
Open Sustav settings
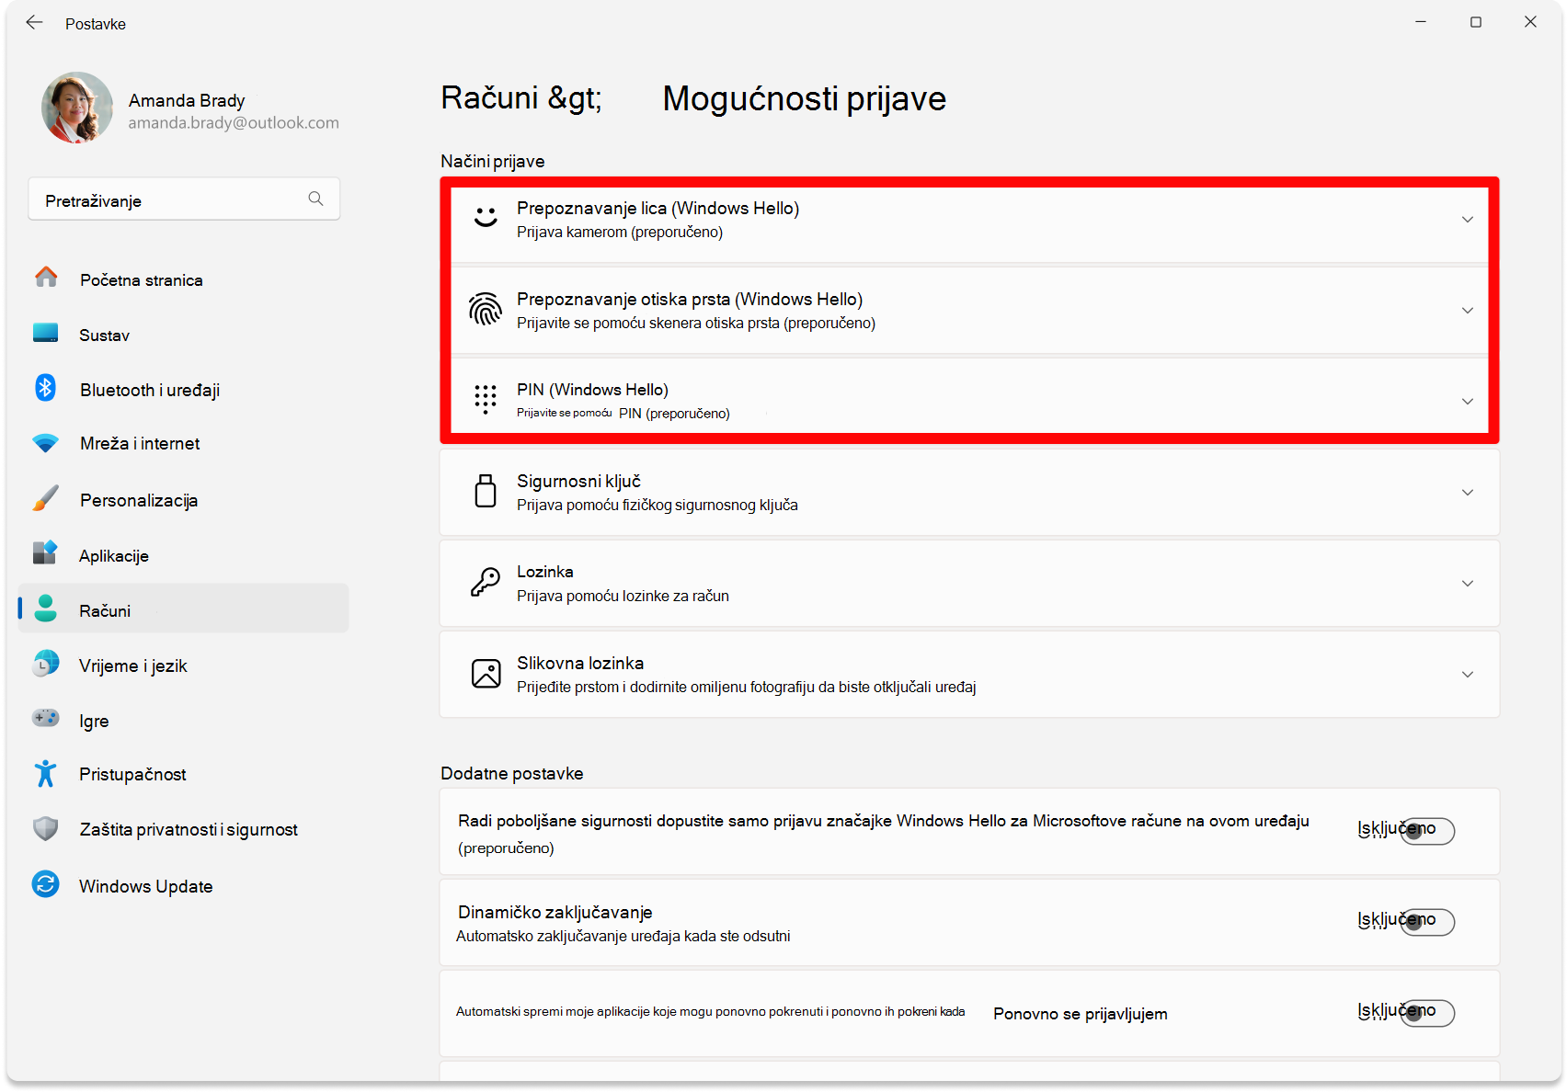pyautogui.click(x=184, y=335)
